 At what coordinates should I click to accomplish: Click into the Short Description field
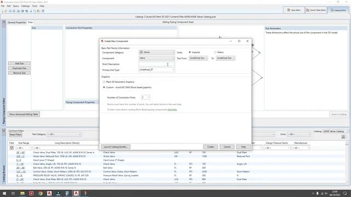(x=157, y=64)
